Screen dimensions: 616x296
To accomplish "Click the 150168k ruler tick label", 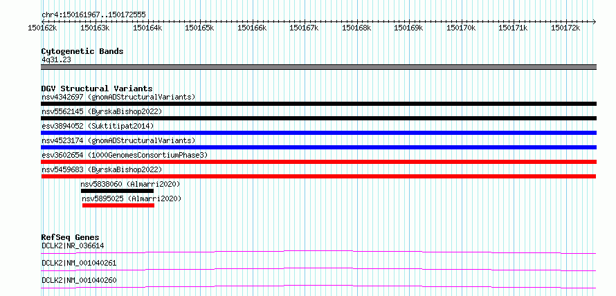I will pos(356,28).
